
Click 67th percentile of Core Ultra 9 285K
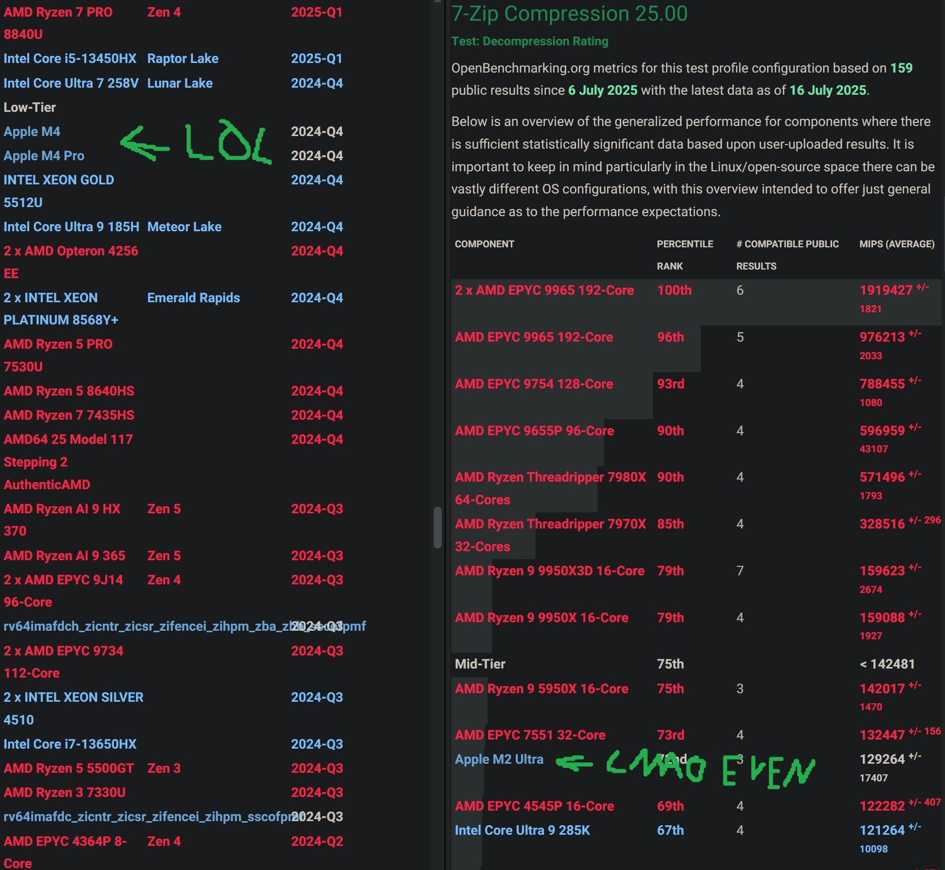(670, 830)
